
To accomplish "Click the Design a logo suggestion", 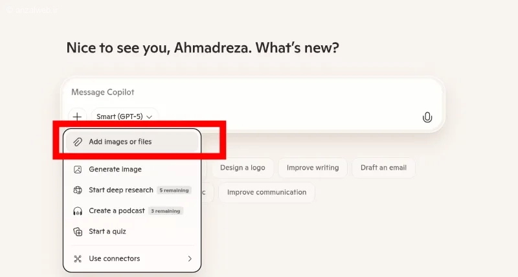I will click(242, 168).
